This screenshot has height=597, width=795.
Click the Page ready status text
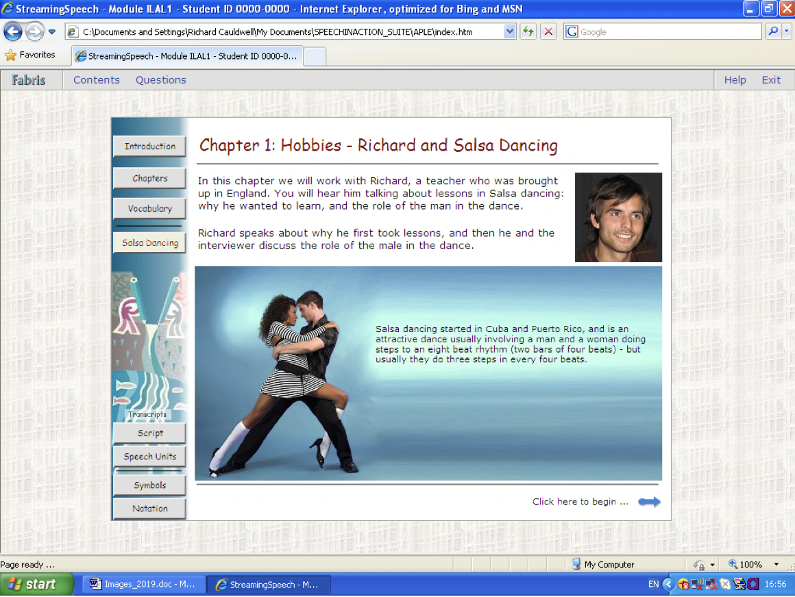[x=27, y=565]
